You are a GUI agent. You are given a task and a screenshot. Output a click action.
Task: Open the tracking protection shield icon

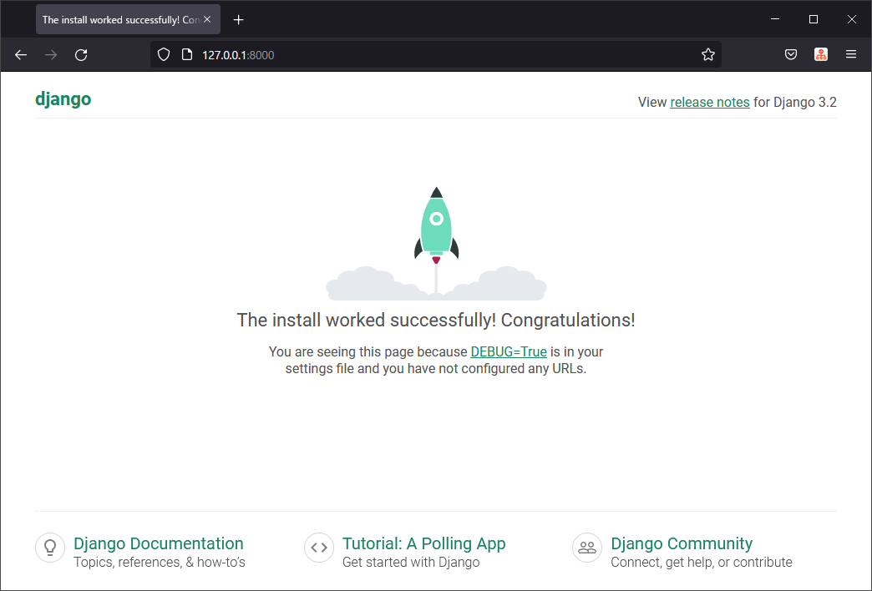pos(164,54)
